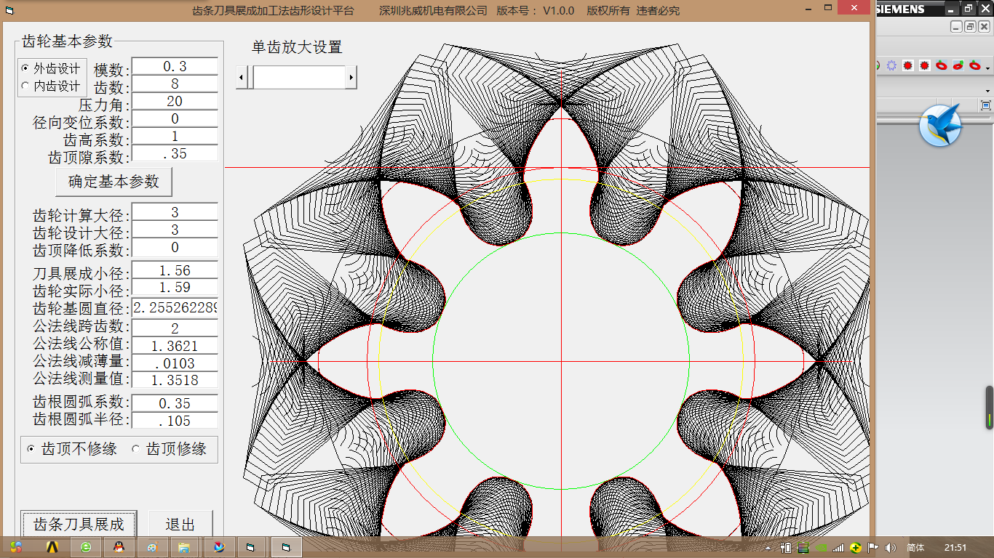Viewport: 994px width, 558px height.
Task: Click the 齿轮设计大径 field
Action: [x=175, y=230]
